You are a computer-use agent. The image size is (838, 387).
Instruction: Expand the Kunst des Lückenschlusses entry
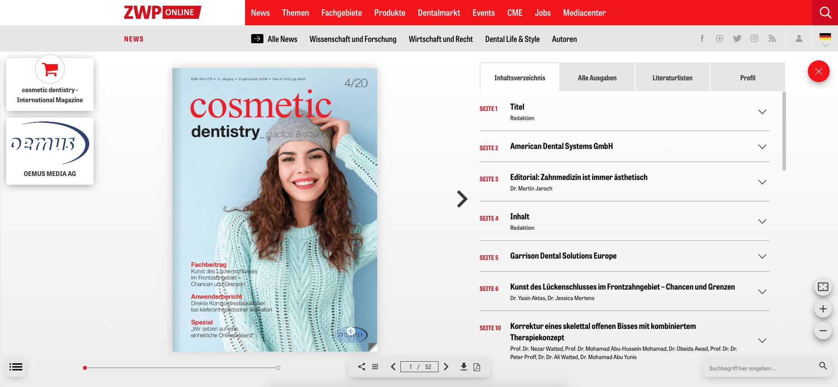pos(762,292)
